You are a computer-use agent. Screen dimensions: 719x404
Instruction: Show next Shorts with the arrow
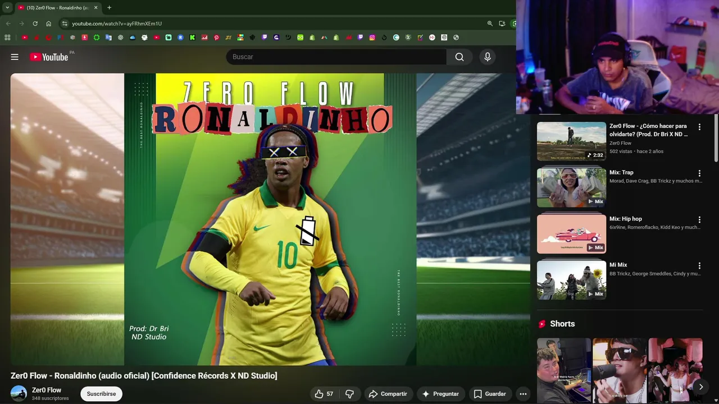[700, 387]
